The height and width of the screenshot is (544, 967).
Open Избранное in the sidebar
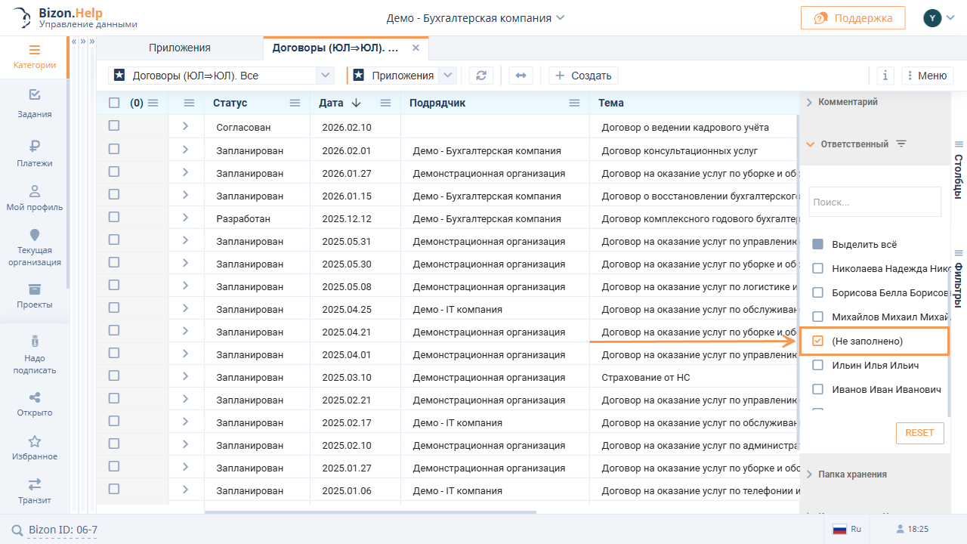(34, 447)
